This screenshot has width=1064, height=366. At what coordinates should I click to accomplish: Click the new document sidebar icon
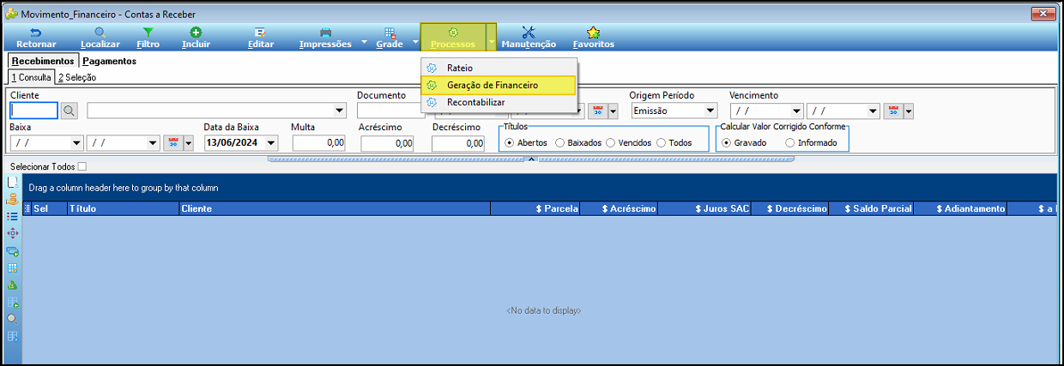12,183
